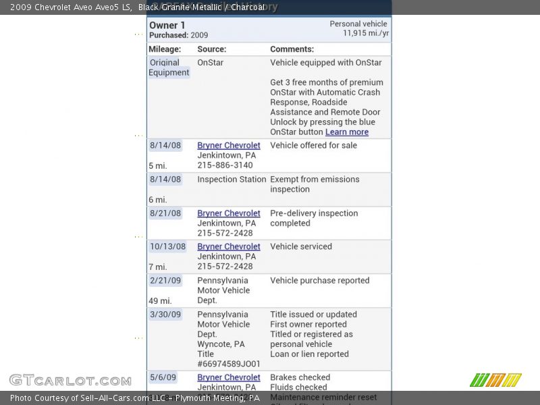540x405 pixels.
Task: Select Loan or lien reported comment
Action: click(309, 354)
